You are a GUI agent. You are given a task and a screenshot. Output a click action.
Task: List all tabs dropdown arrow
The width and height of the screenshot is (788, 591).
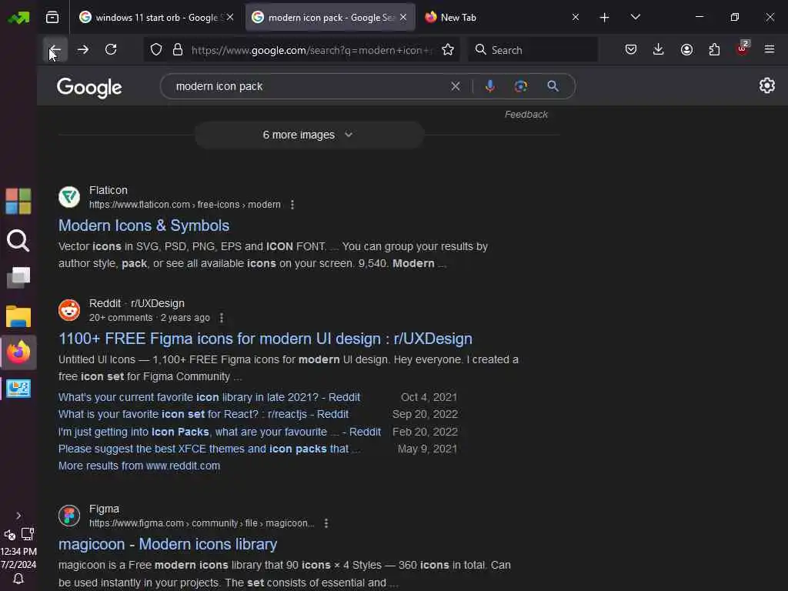635,18
